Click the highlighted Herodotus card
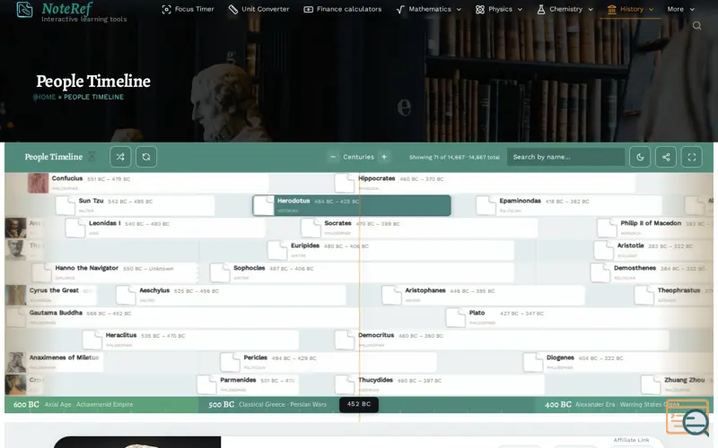This screenshot has width=718, height=448. pyautogui.click(x=352, y=205)
